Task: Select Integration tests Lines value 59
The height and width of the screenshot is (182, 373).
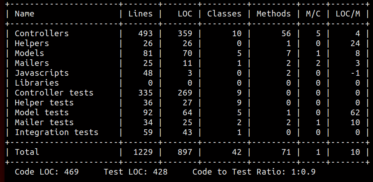Action: (148, 132)
